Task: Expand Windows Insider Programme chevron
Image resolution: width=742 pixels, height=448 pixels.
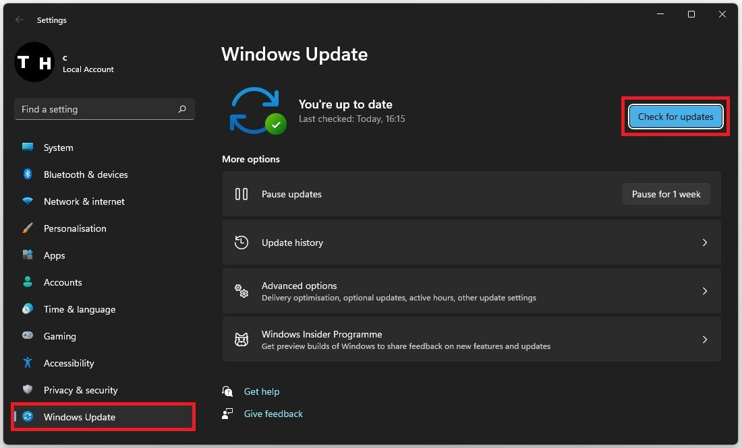Action: click(x=705, y=340)
